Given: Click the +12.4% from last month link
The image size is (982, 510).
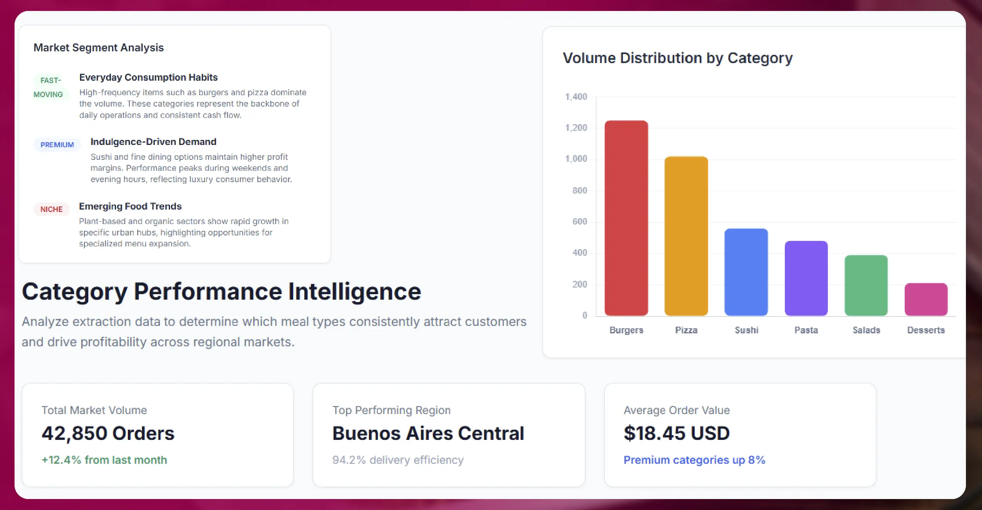Looking at the screenshot, I should tap(104, 460).
